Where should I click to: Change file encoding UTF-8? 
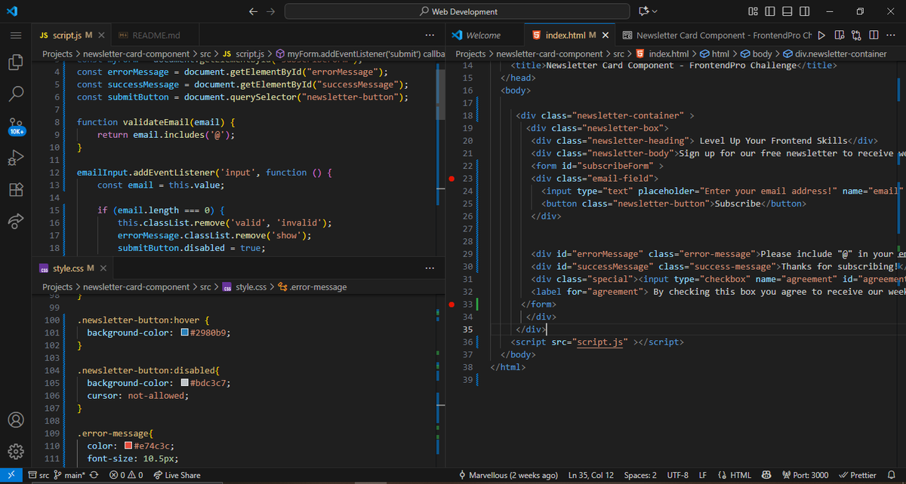click(x=678, y=475)
